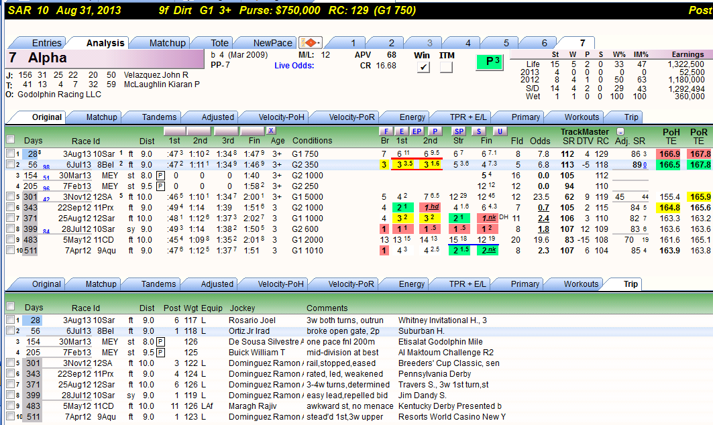
Task: Click the X button above the Age column
Action: point(271,131)
